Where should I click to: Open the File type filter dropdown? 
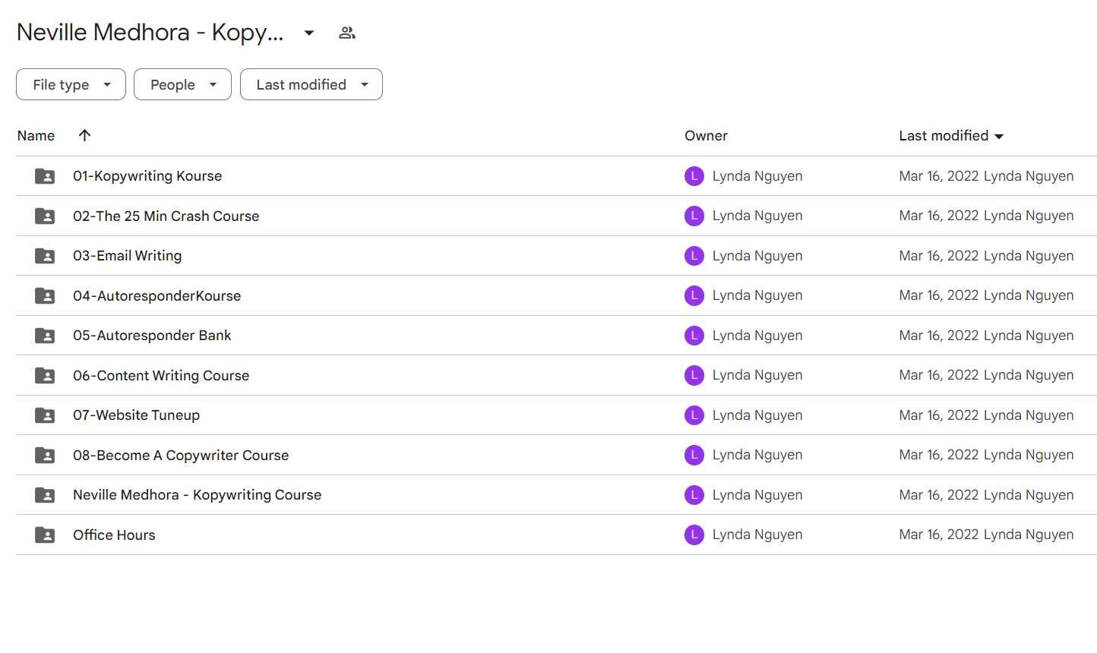[x=71, y=84]
